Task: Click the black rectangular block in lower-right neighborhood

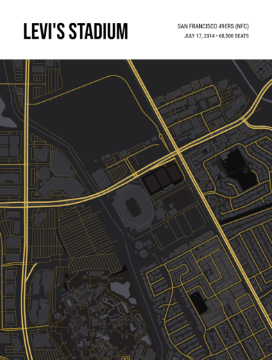Action: (198, 303)
